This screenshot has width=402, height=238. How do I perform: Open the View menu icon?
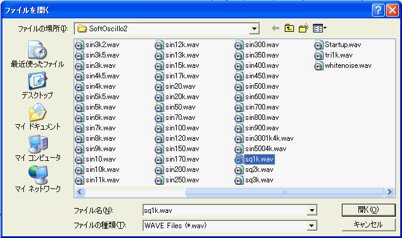pos(320,28)
